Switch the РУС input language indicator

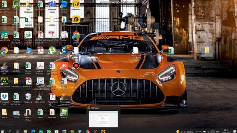(218, 132)
